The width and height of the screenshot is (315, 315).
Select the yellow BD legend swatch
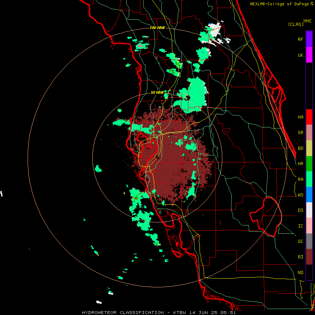pos(309,148)
